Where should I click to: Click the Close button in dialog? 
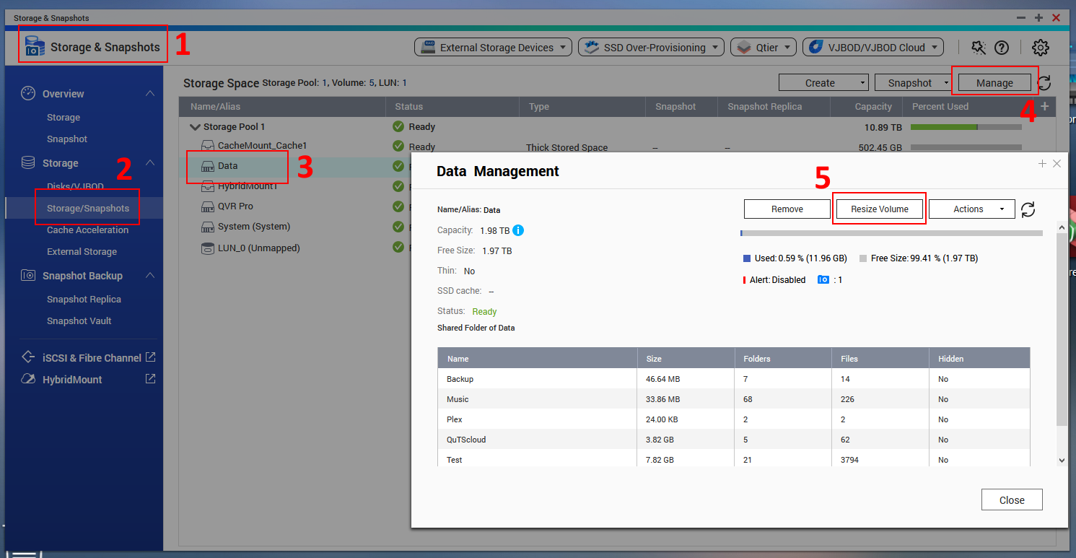point(1012,500)
